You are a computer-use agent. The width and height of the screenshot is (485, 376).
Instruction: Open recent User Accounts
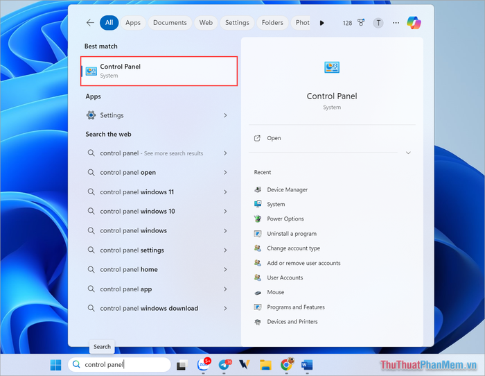pyautogui.click(x=285, y=277)
